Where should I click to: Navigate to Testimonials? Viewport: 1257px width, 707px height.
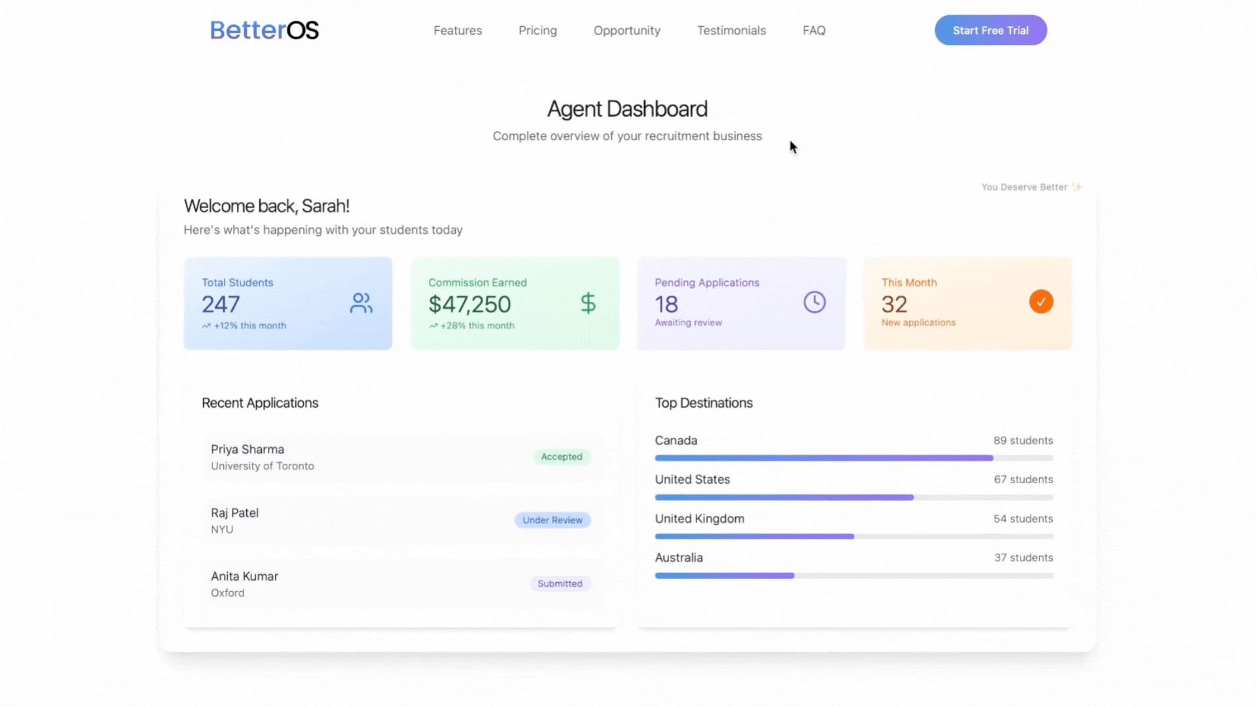[731, 31]
